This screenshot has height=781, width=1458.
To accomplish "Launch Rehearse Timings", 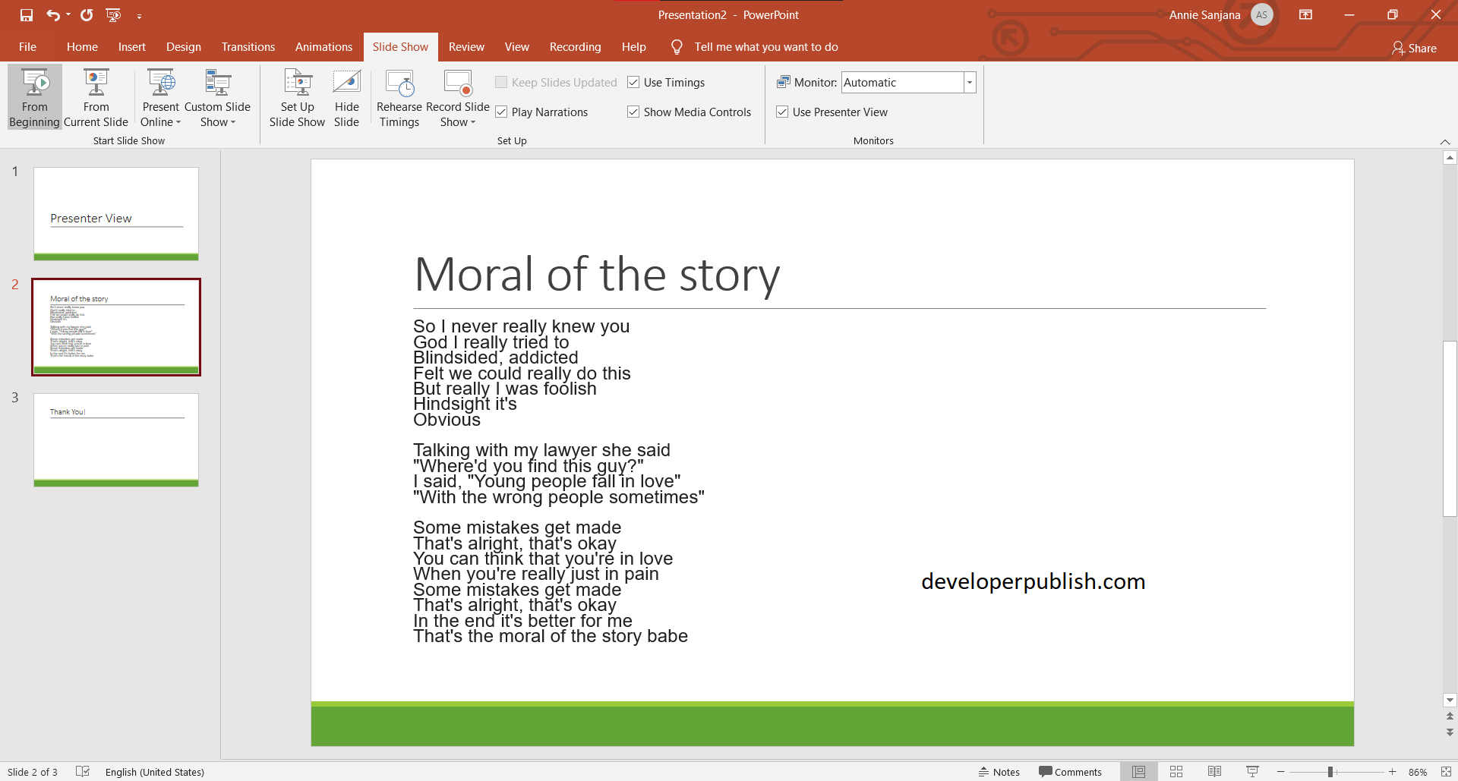I will pyautogui.click(x=399, y=96).
